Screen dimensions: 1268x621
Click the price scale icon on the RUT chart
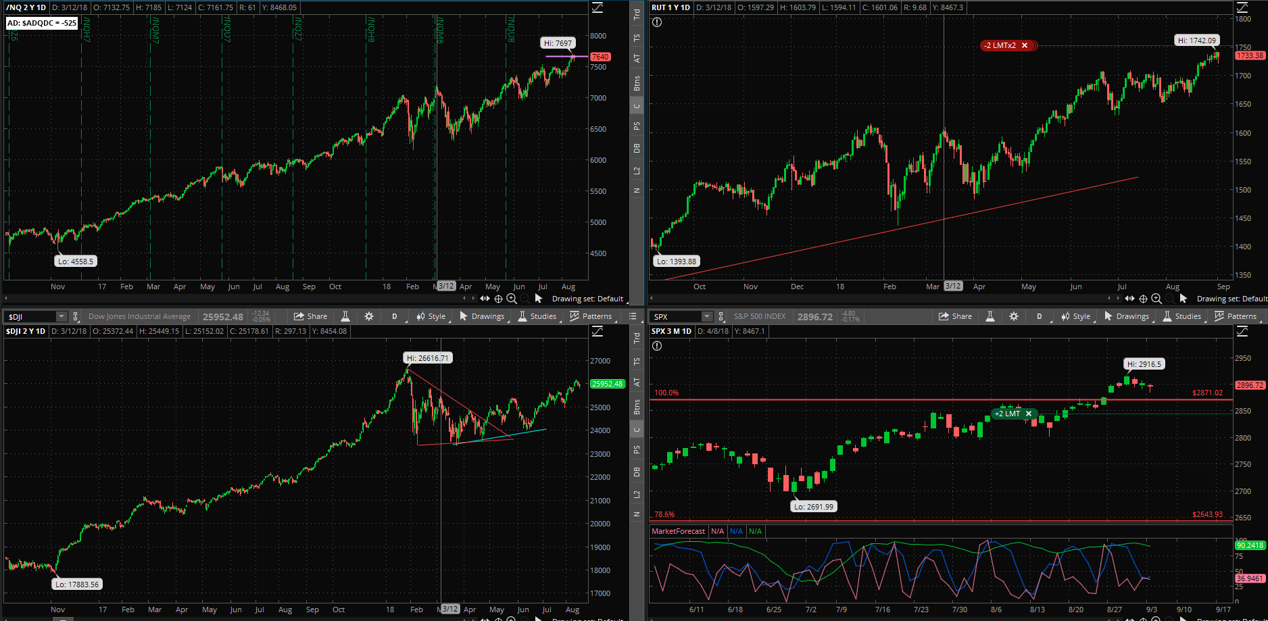pos(1242,7)
